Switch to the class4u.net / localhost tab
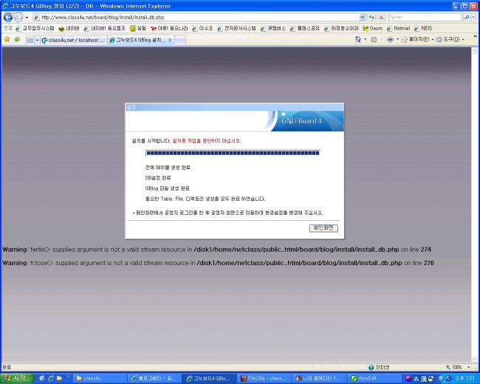 pyautogui.click(x=73, y=40)
